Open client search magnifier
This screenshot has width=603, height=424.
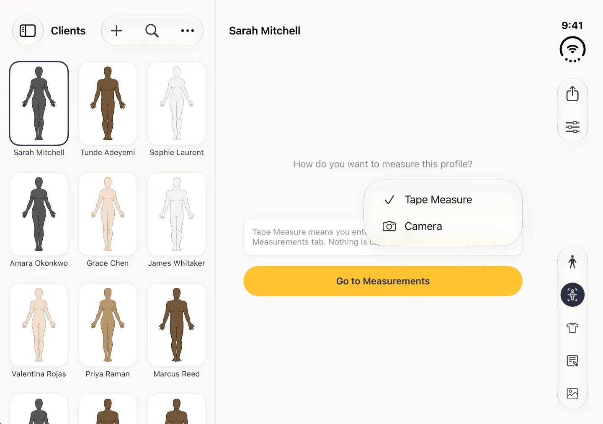click(x=152, y=31)
